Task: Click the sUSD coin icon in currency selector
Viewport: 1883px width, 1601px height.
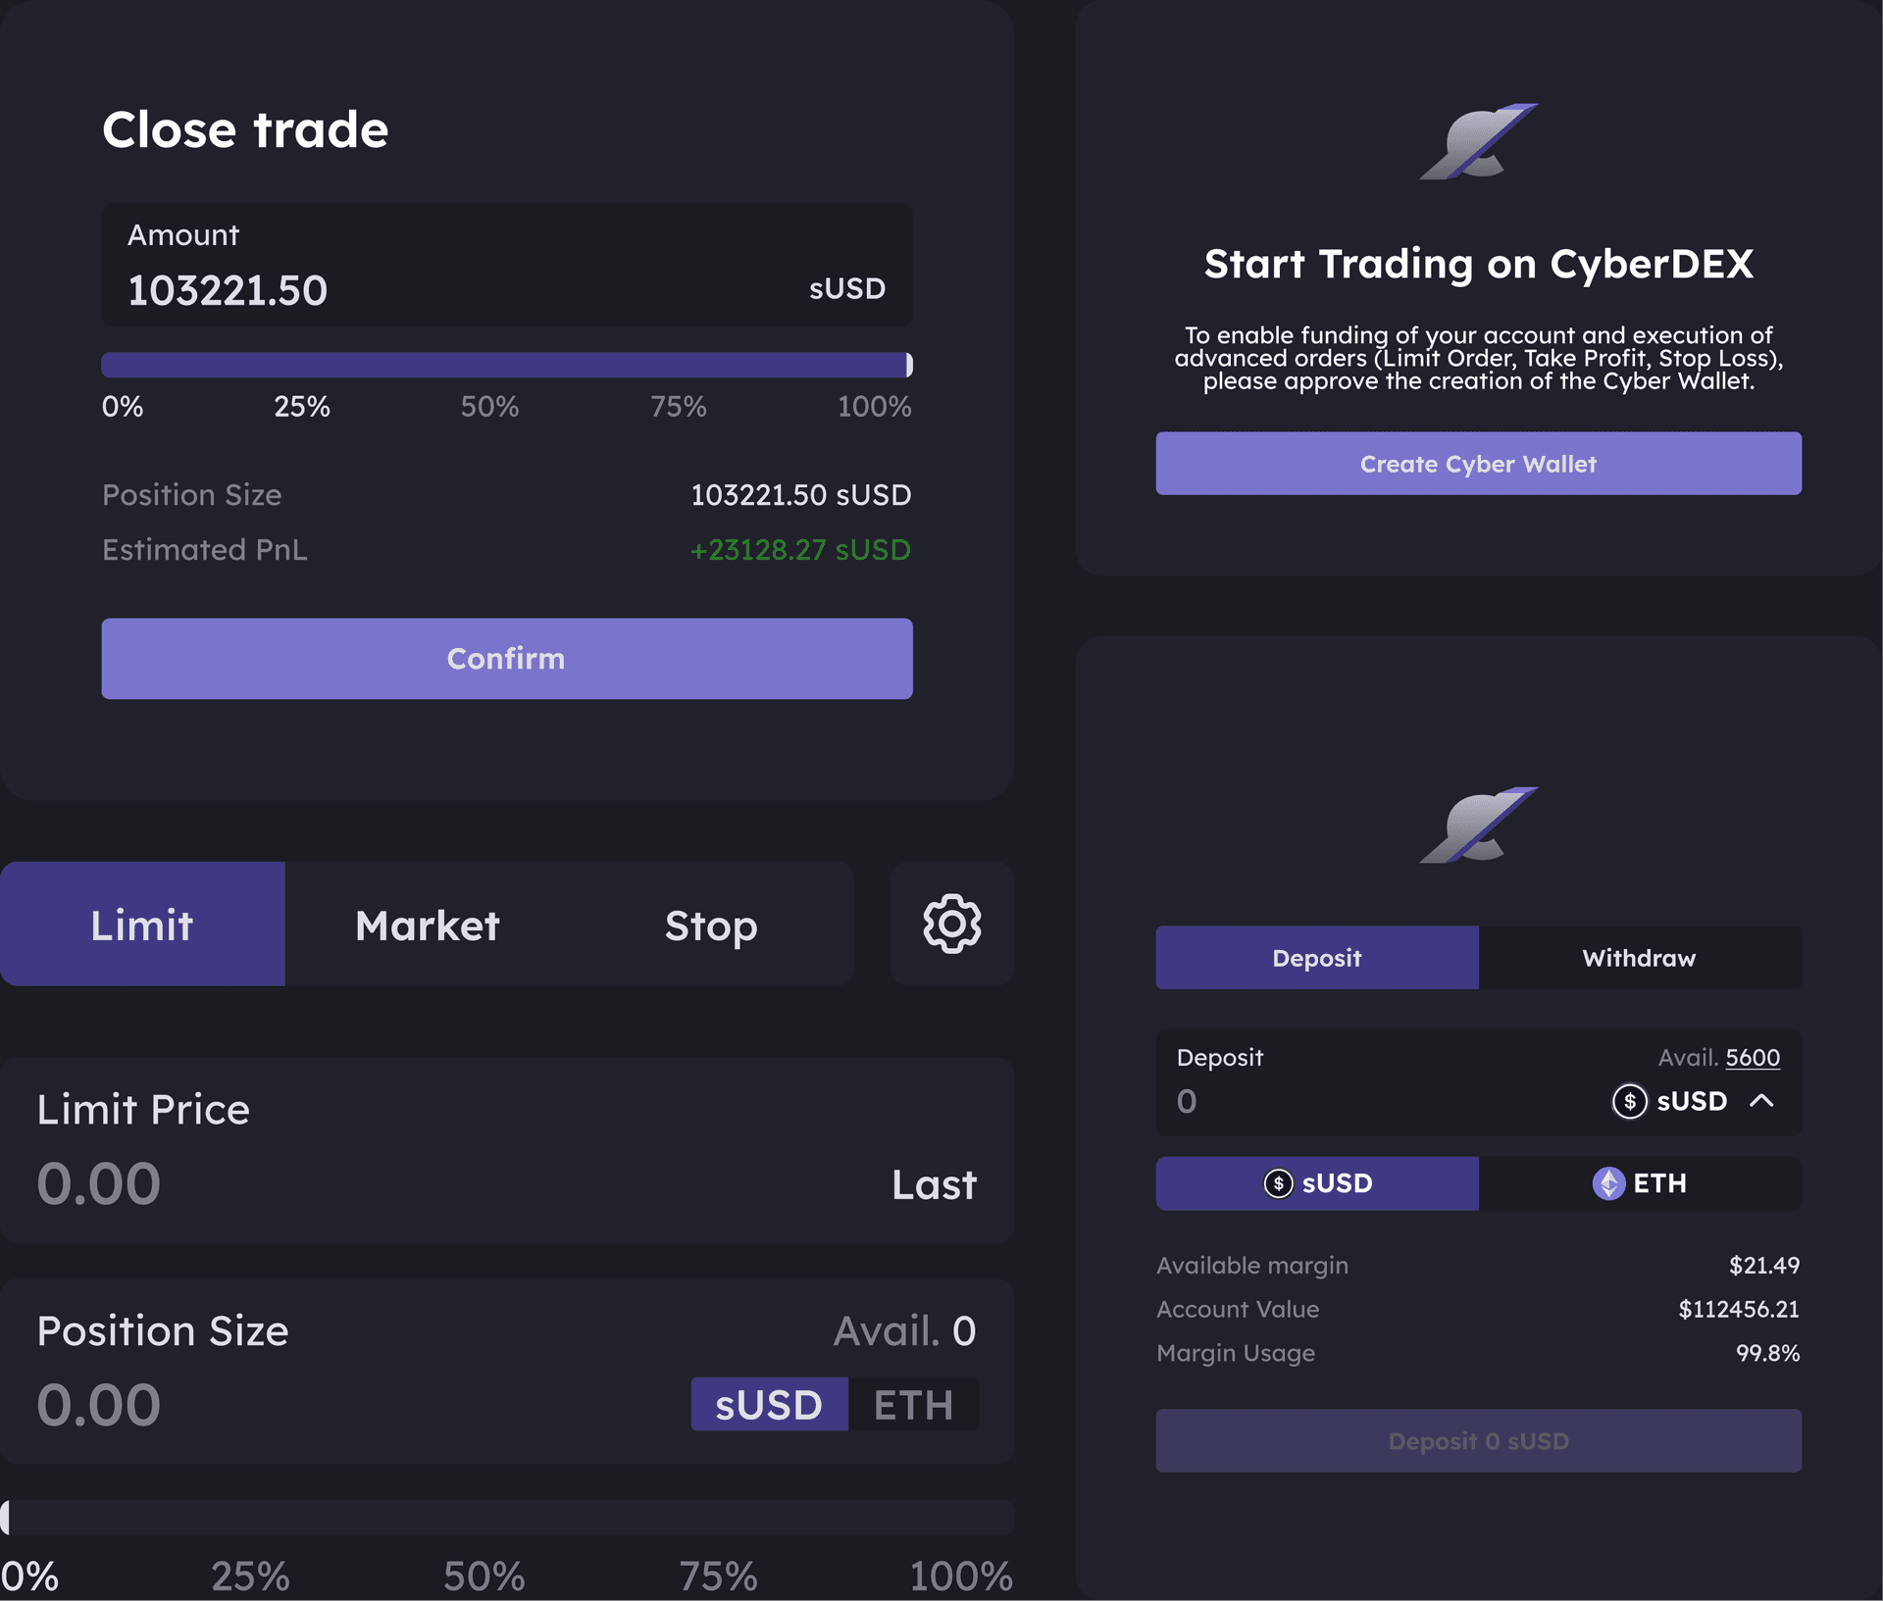Action: click(1627, 1101)
